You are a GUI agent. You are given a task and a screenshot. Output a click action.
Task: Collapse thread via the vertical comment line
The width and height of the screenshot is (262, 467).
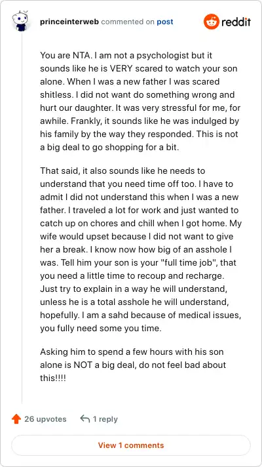(x=22, y=217)
